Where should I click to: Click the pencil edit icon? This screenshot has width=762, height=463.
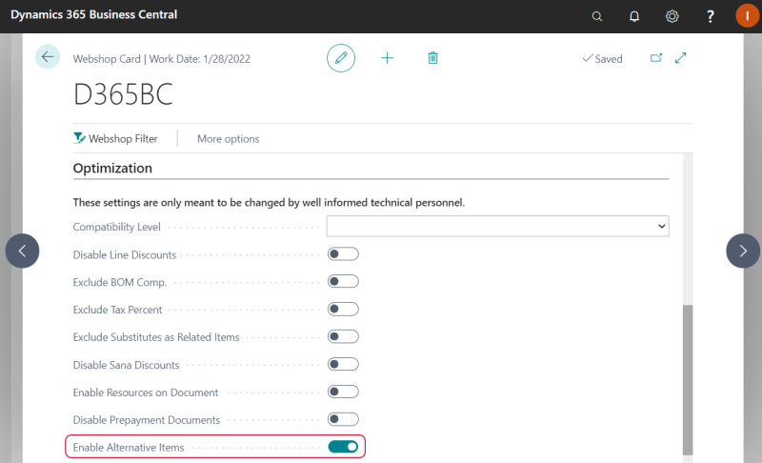tap(341, 58)
